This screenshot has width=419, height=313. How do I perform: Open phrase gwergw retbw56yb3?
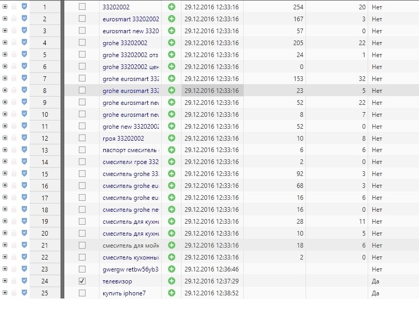130,269
